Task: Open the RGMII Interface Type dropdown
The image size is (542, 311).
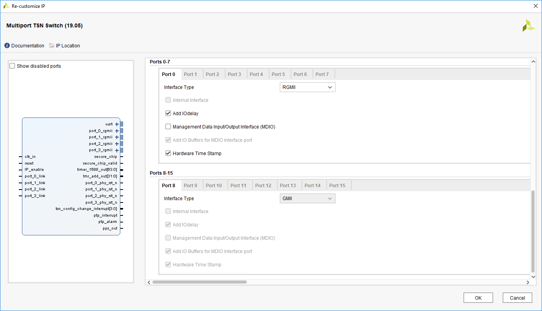Action: click(x=308, y=87)
